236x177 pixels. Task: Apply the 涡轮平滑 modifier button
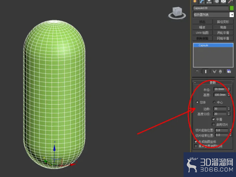(223, 33)
